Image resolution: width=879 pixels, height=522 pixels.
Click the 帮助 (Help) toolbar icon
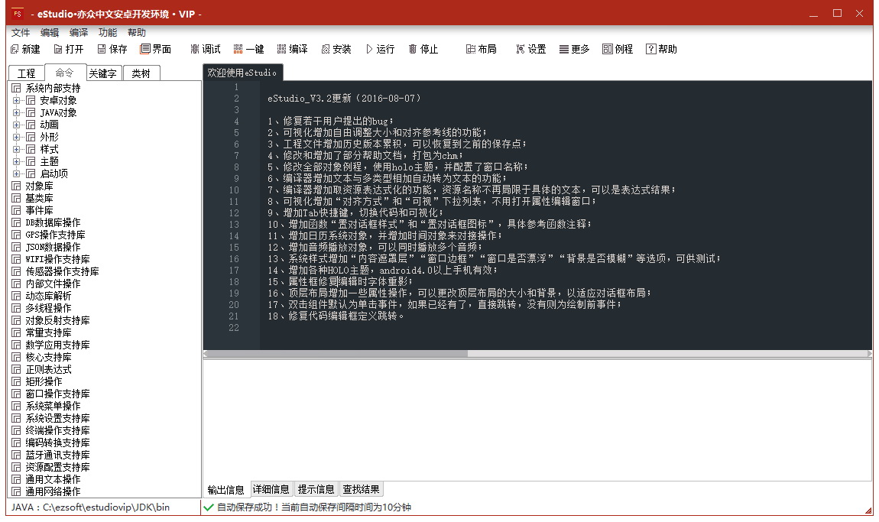(650, 50)
